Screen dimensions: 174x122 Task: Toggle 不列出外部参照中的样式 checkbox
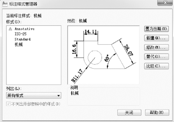8,104
